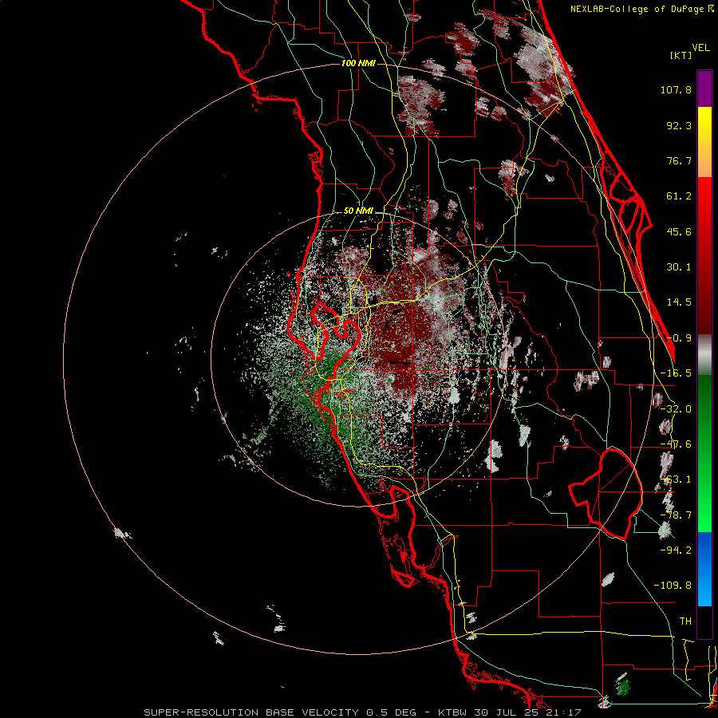This screenshot has height=718, width=718.
Task: Pick the gray near-zero color bar segment
Action: tap(704, 355)
